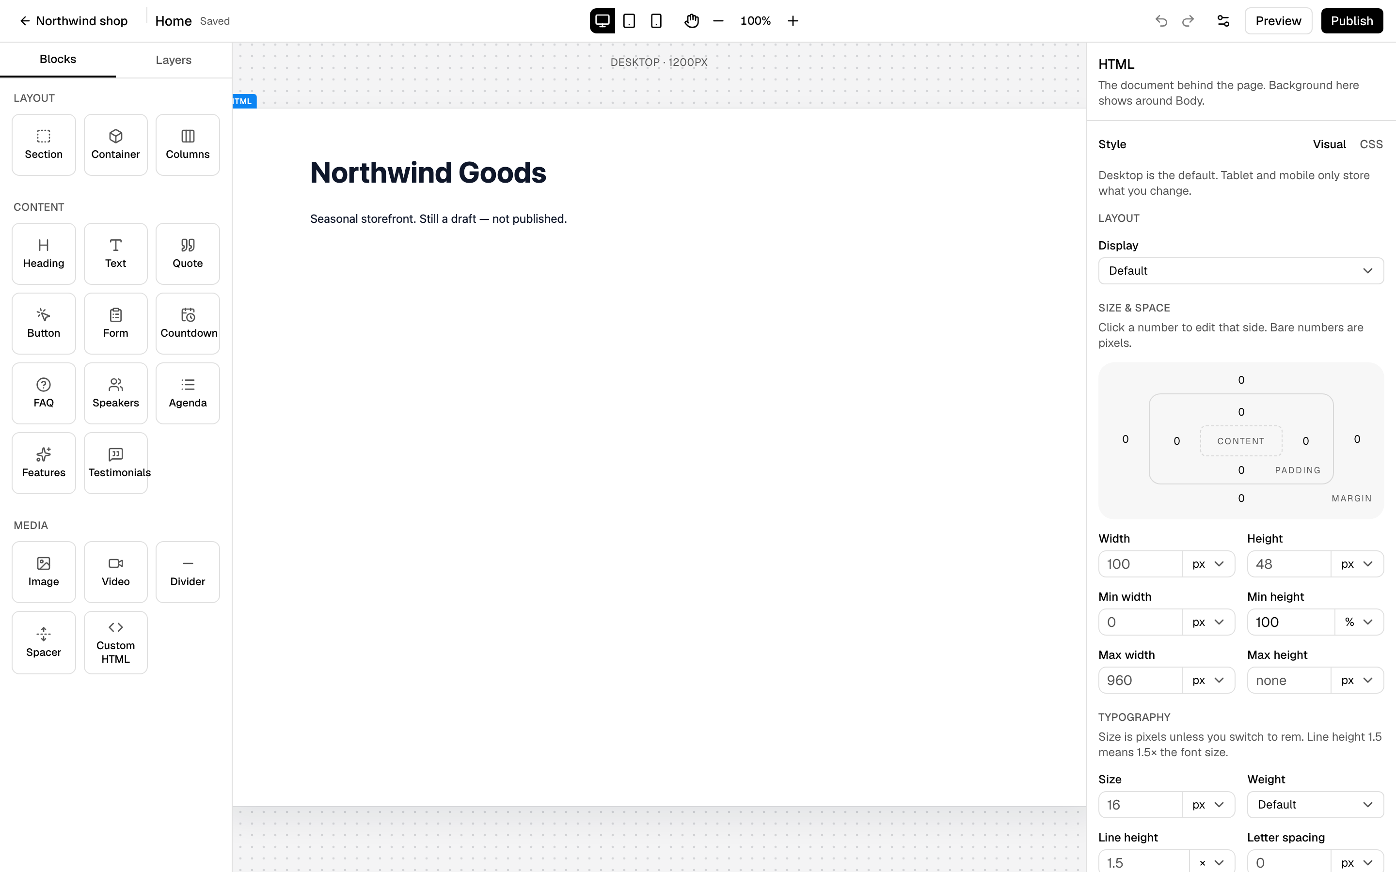This screenshot has height=872, width=1396.
Task: Click the Home page title
Action: point(173,21)
